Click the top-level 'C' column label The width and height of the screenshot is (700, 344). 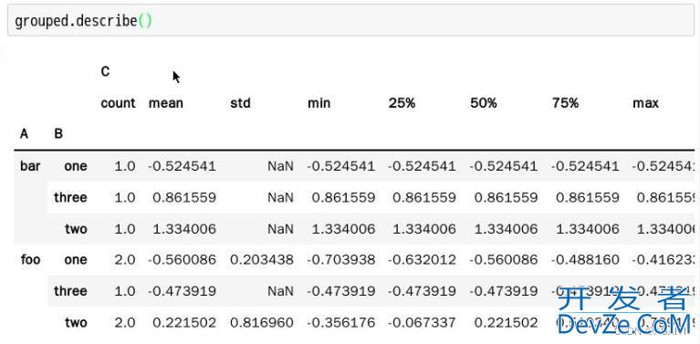coord(105,71)
